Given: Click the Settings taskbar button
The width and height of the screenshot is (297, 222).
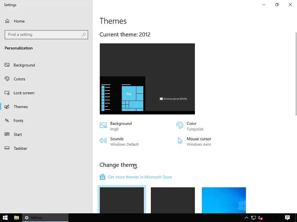Looking at the screenshot, I should click(45, 218).
